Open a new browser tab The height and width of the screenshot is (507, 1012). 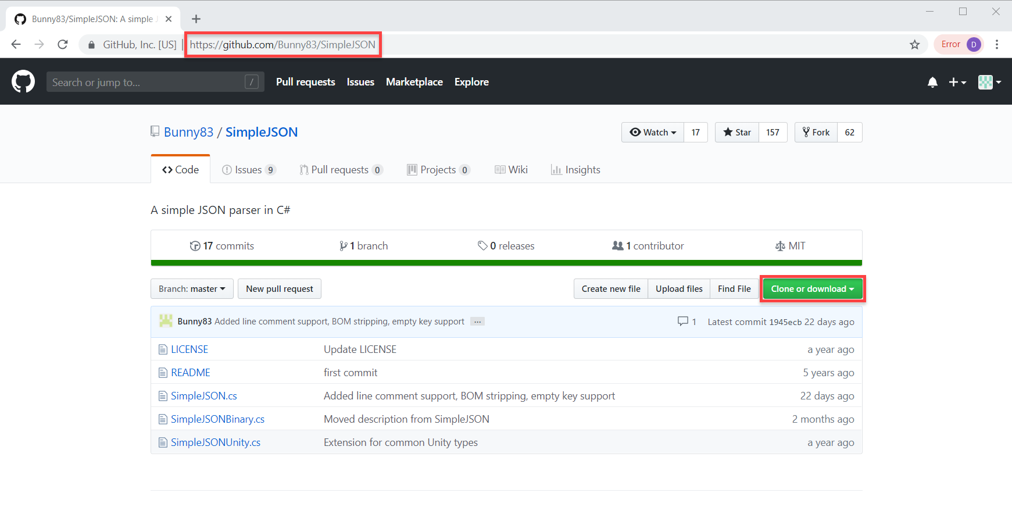pos(196,19)
